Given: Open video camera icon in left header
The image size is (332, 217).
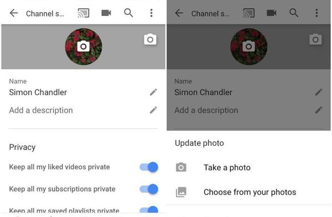Looking at the screenshot, I should click(x=106, y=13).
